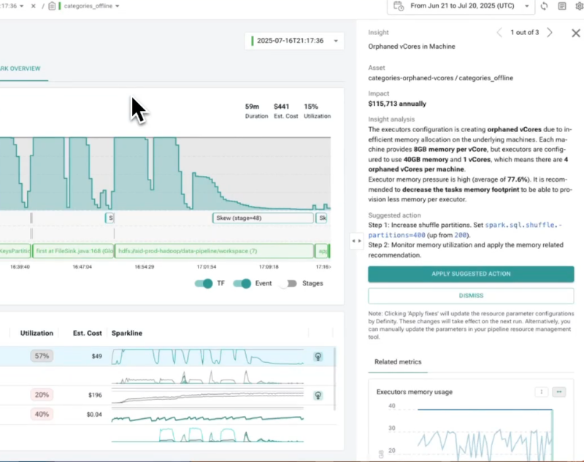Switch to the Related metrics tab
The height and width of the screenshot is (462, 584).
398,362
